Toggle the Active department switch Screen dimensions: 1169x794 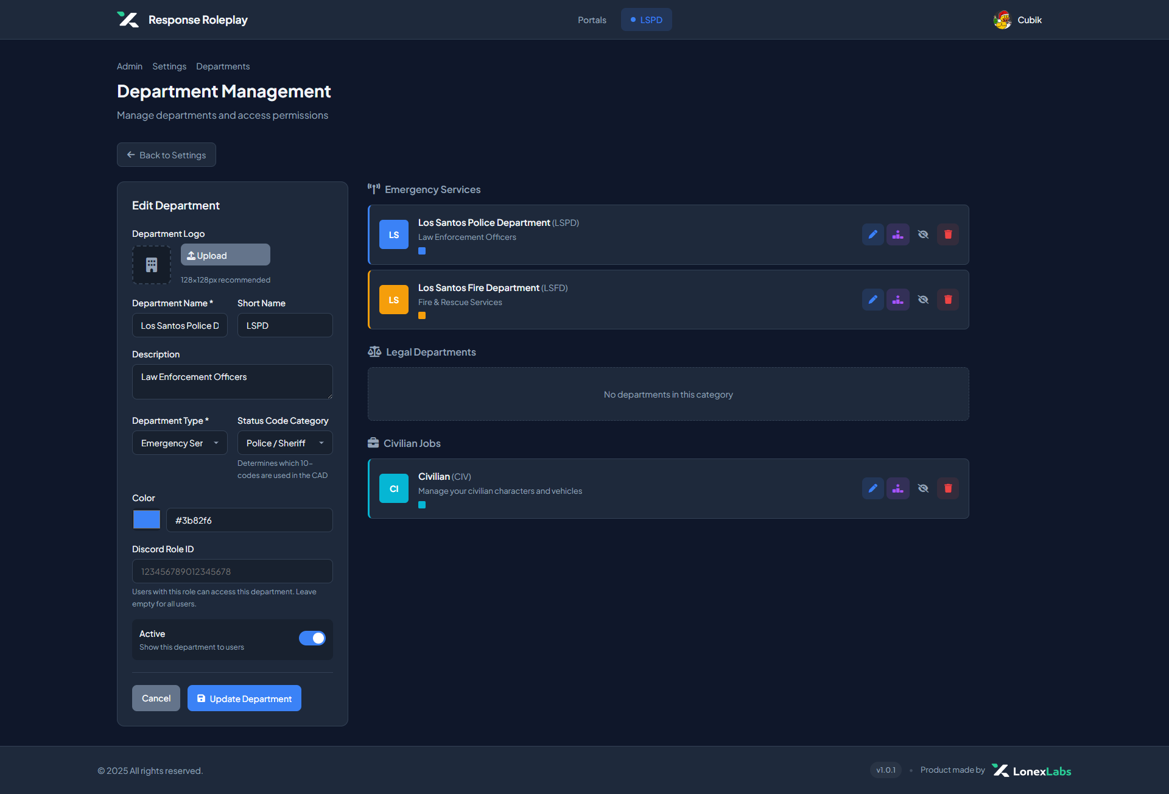click(312, 638)
